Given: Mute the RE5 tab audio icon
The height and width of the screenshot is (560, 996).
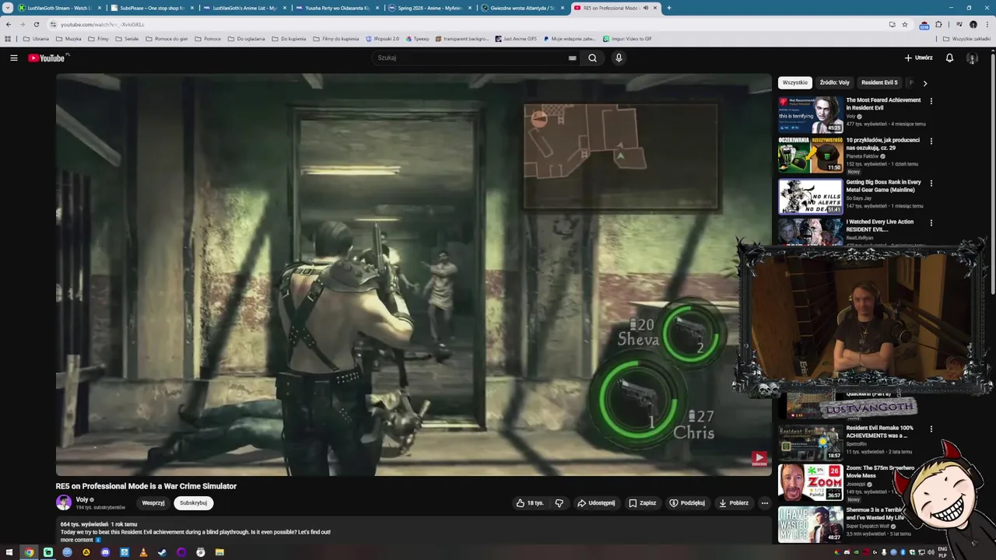Looking at the screenshot, I should (645, 8).
